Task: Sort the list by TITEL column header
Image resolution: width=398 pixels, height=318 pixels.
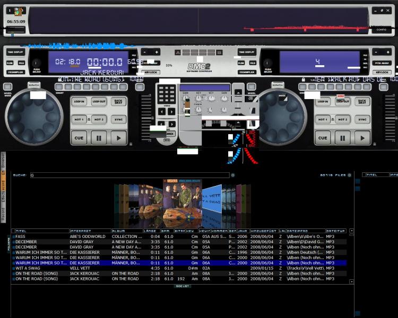Action: pyautogui.click(x=42, y=231)
